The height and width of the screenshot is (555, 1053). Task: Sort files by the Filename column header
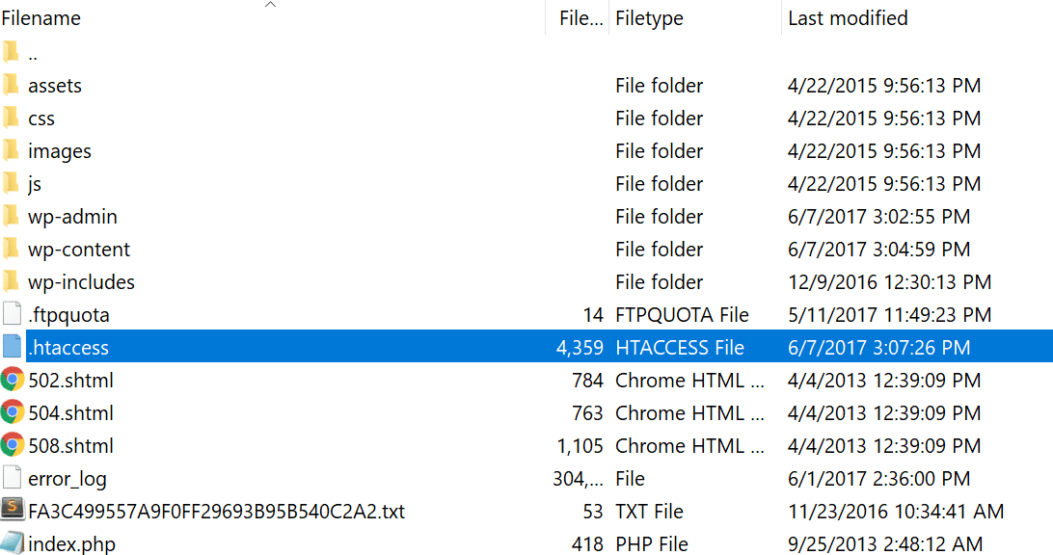point(41,17)
